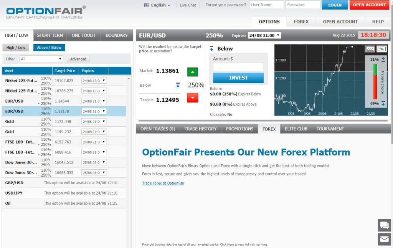Image resolution: width=393 pixels, height=248 pixels.
Task: Open the envelope contact icon
Action: (384, 239)
